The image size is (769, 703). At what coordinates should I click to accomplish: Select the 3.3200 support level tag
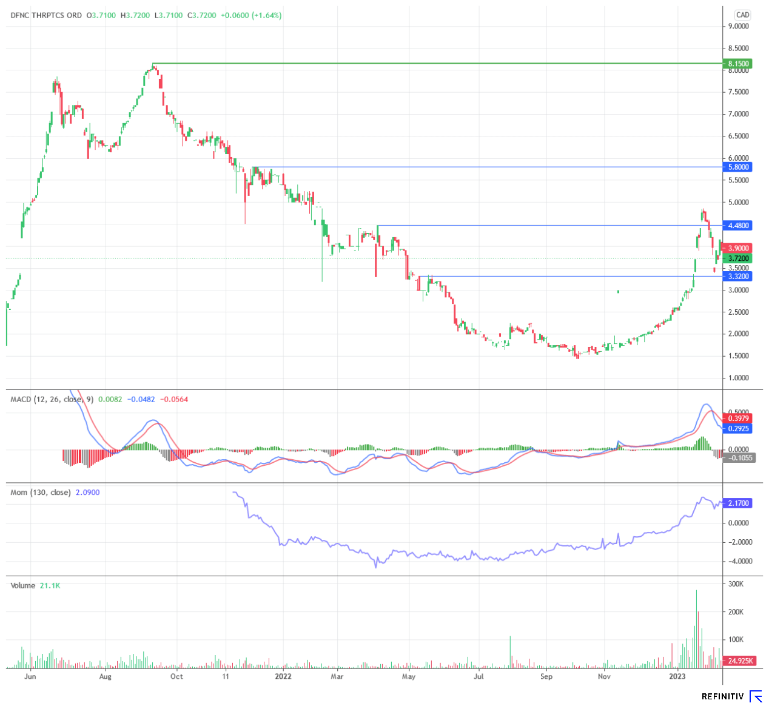pyautogui.click(x=738, y=277)
